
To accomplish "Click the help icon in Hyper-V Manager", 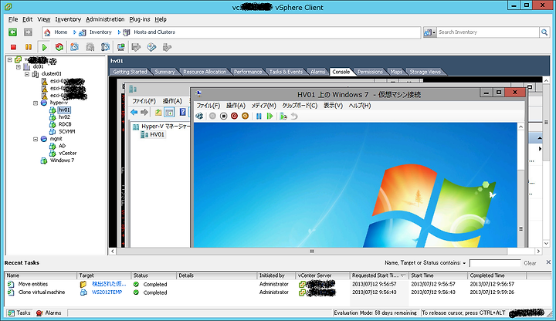I will point(182,113).
